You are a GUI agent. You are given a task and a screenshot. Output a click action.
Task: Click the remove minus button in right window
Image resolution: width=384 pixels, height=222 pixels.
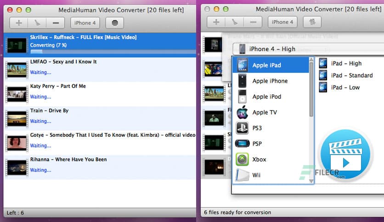(253, 22)
